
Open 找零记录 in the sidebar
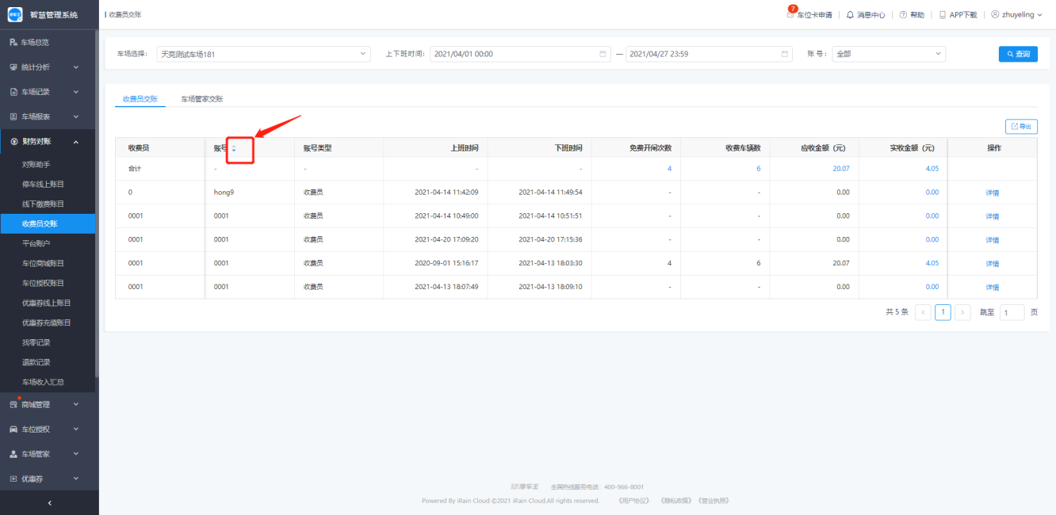[x=36, y=342]
